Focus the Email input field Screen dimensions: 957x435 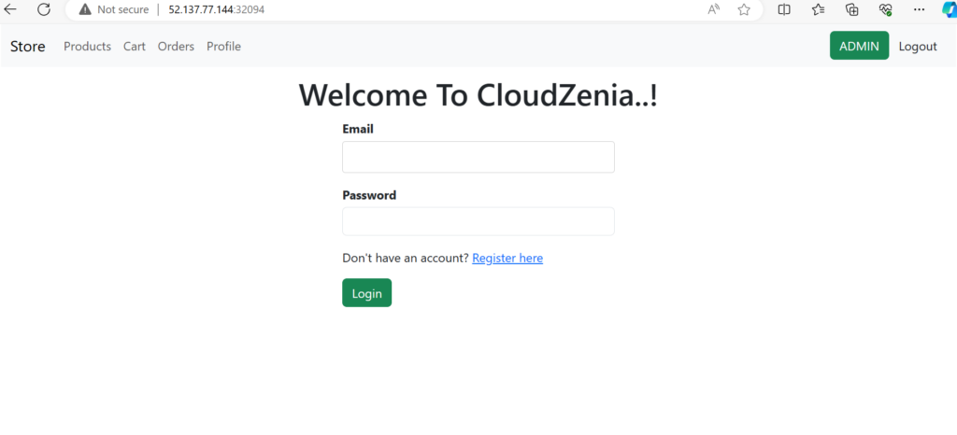[478, 157]
